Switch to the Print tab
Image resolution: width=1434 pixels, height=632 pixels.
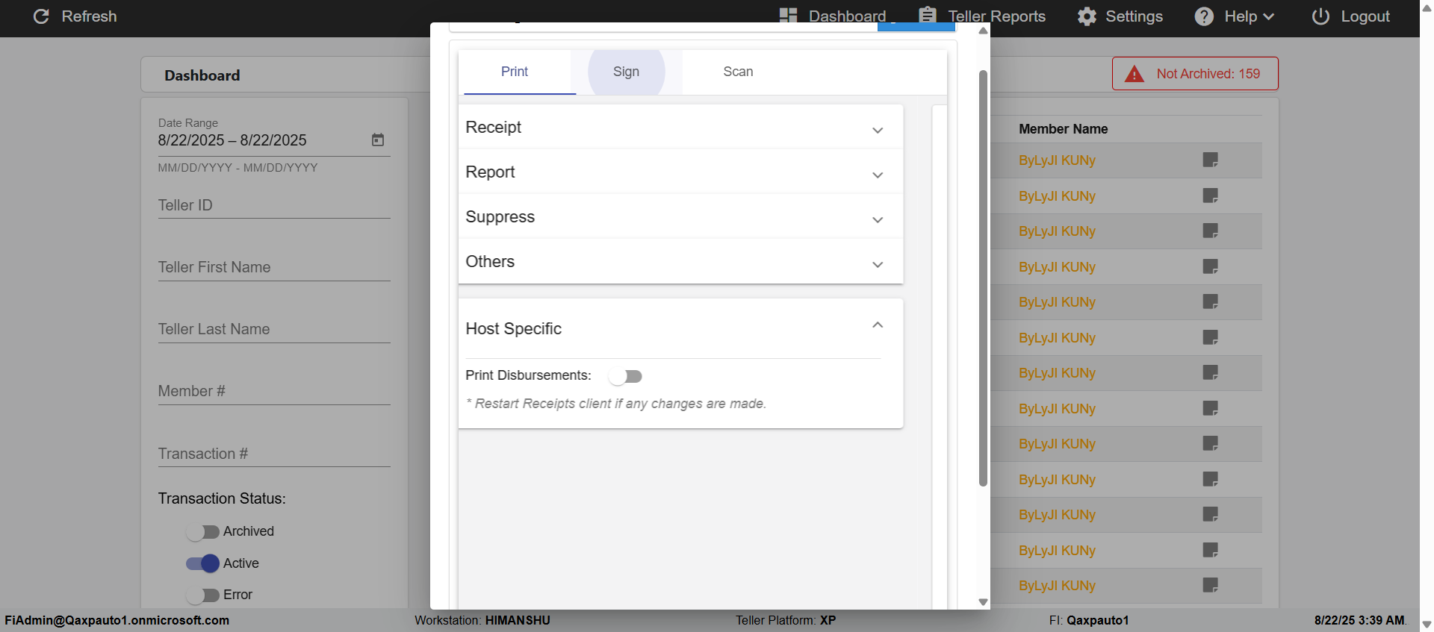(515, 72)
